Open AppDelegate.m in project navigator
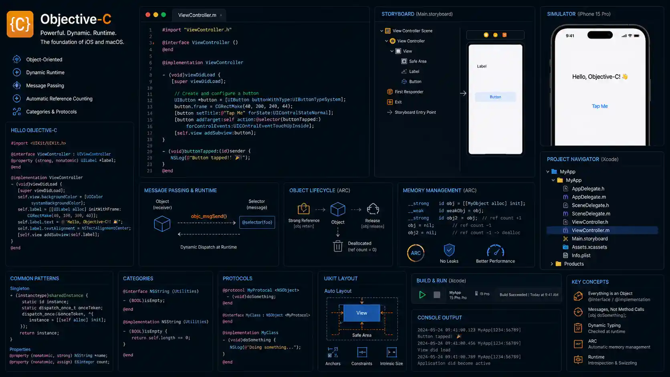Image resolution: width=670 pixels, height=377 pixels. click(x=589, y=197)
